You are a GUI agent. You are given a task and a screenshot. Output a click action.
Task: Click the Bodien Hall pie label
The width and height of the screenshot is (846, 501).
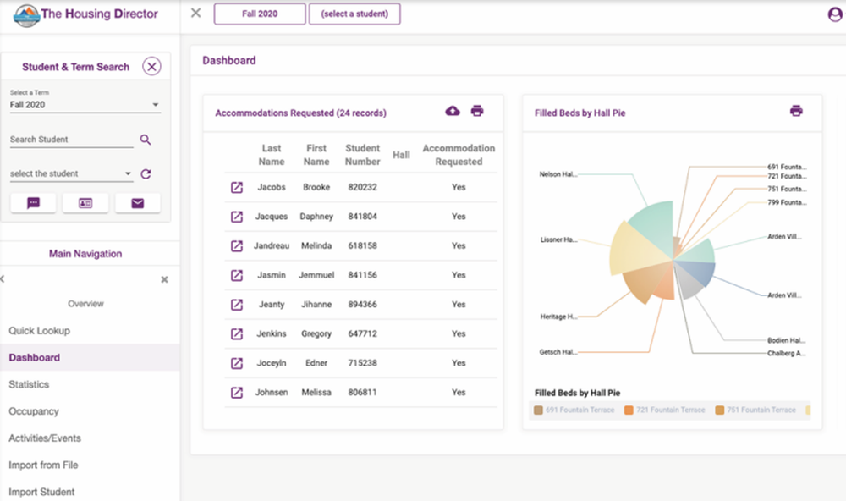787,341
